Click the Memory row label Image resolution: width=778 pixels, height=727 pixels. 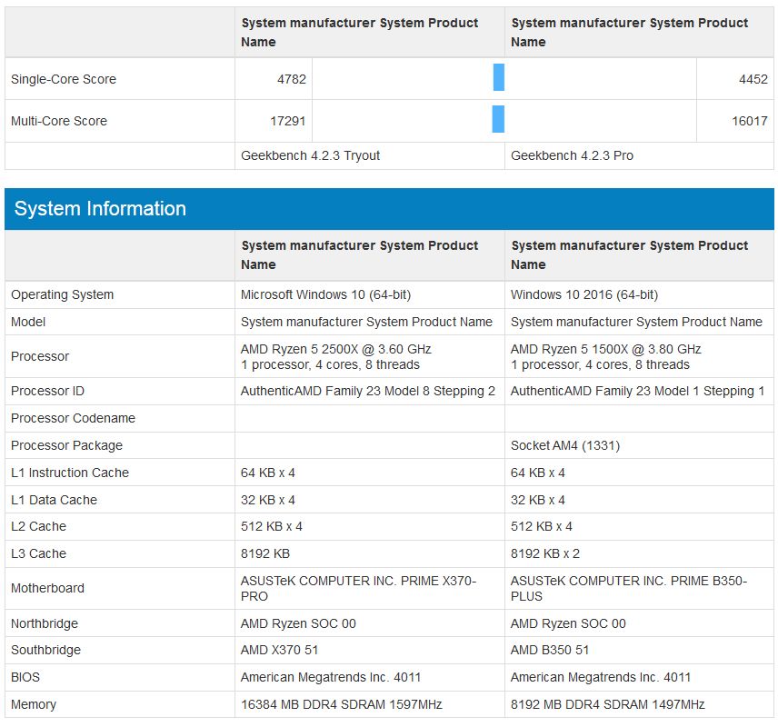click(34, 704)
